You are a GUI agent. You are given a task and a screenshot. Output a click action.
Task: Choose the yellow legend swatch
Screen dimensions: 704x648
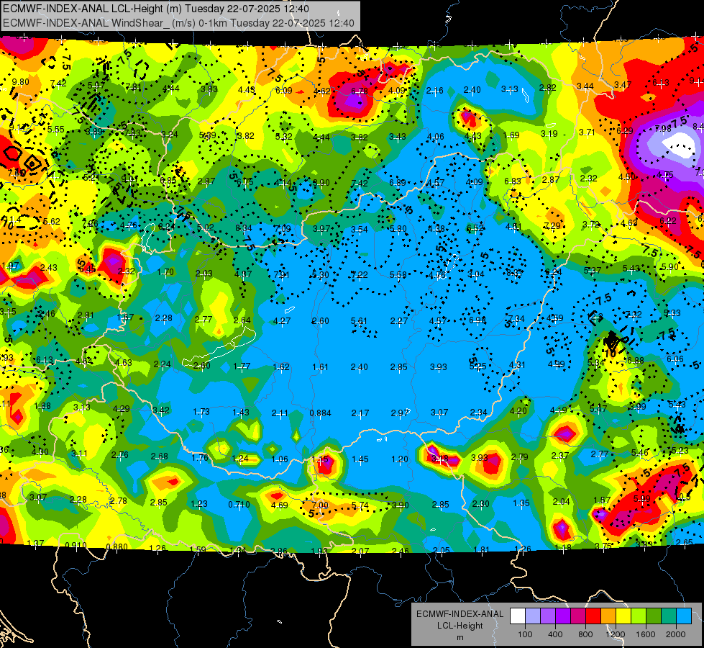(x=623, y=616)
